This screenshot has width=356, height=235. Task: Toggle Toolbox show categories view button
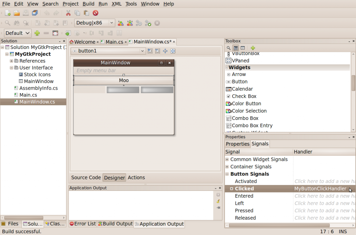236,48
